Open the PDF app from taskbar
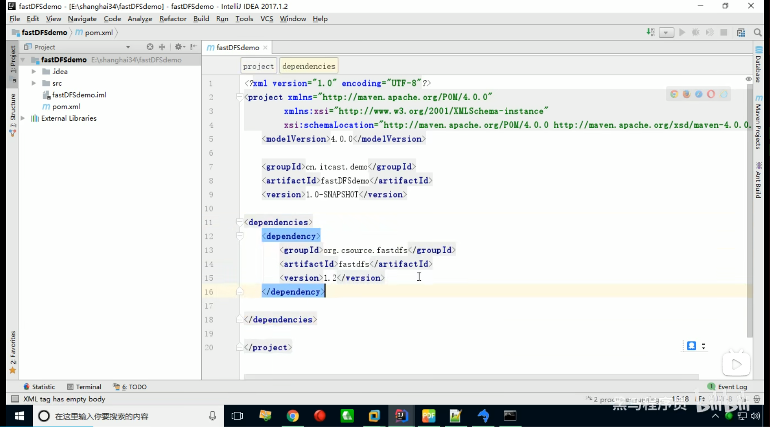The width and height of the screenshot is (770, 427). tap(428, 416)
